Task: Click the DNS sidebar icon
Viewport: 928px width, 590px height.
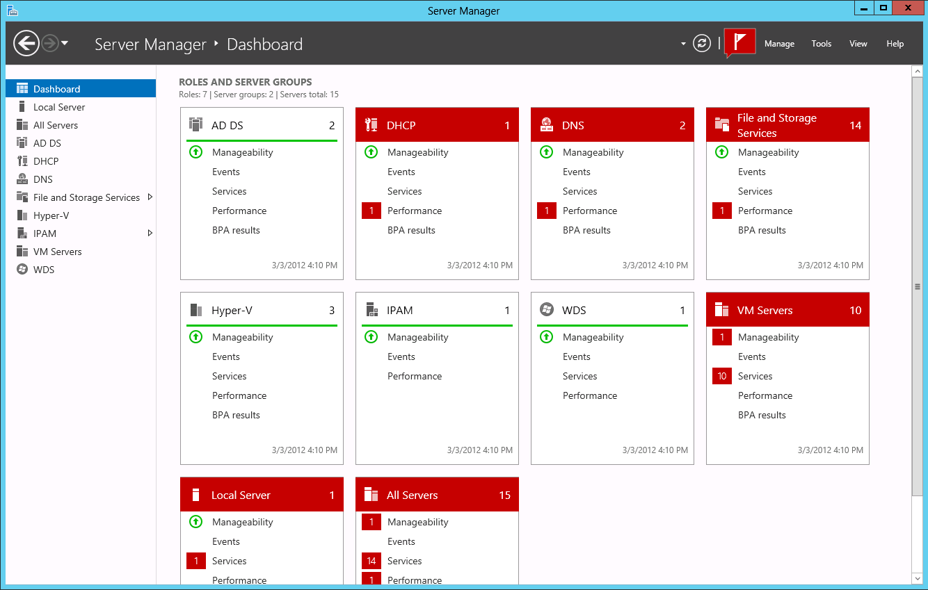Action: (22, 179)
